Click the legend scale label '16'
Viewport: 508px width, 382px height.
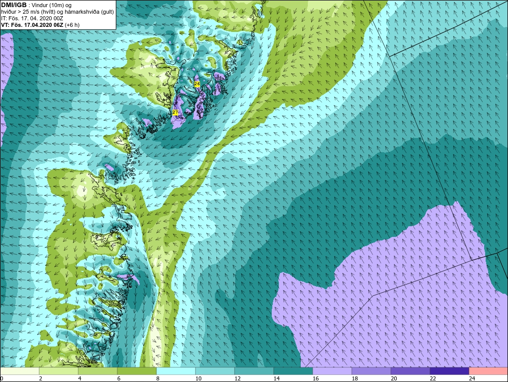pos(316,378)
